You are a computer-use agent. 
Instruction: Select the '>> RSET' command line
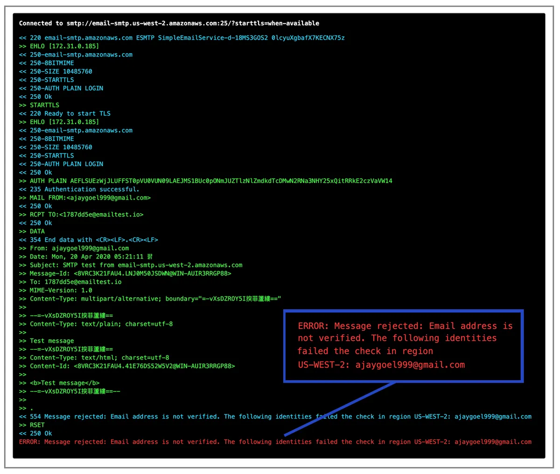32,425
